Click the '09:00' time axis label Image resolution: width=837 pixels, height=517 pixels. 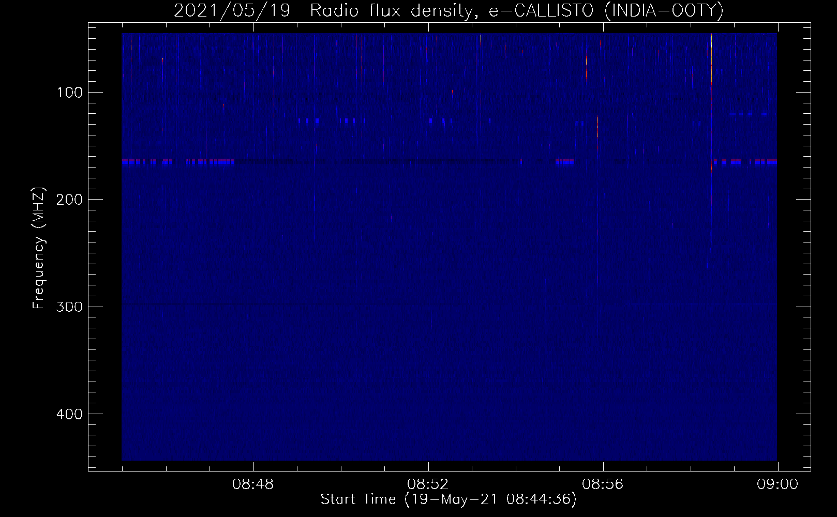778,484
